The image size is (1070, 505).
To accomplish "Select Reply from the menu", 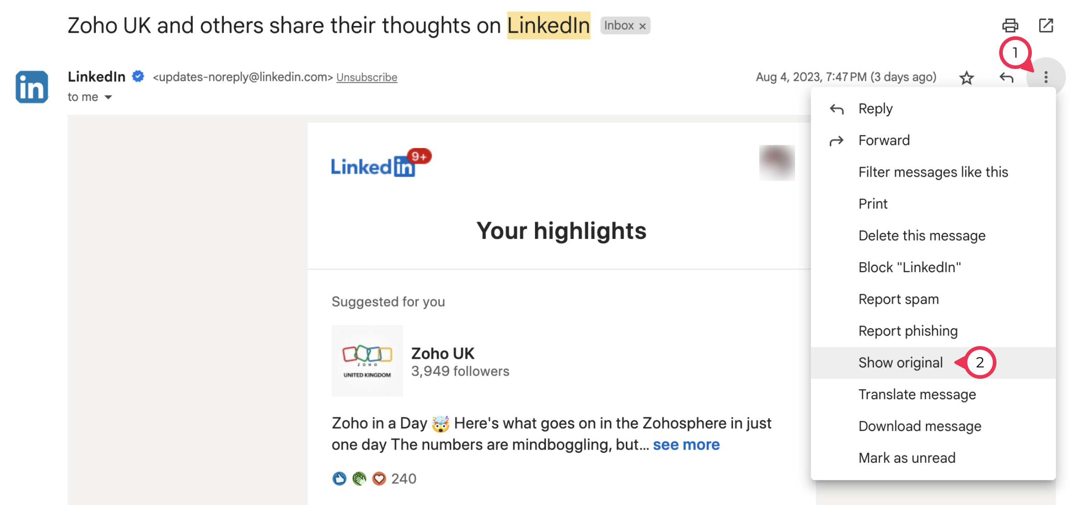I will pyautogui.click(x=875, y=109).
